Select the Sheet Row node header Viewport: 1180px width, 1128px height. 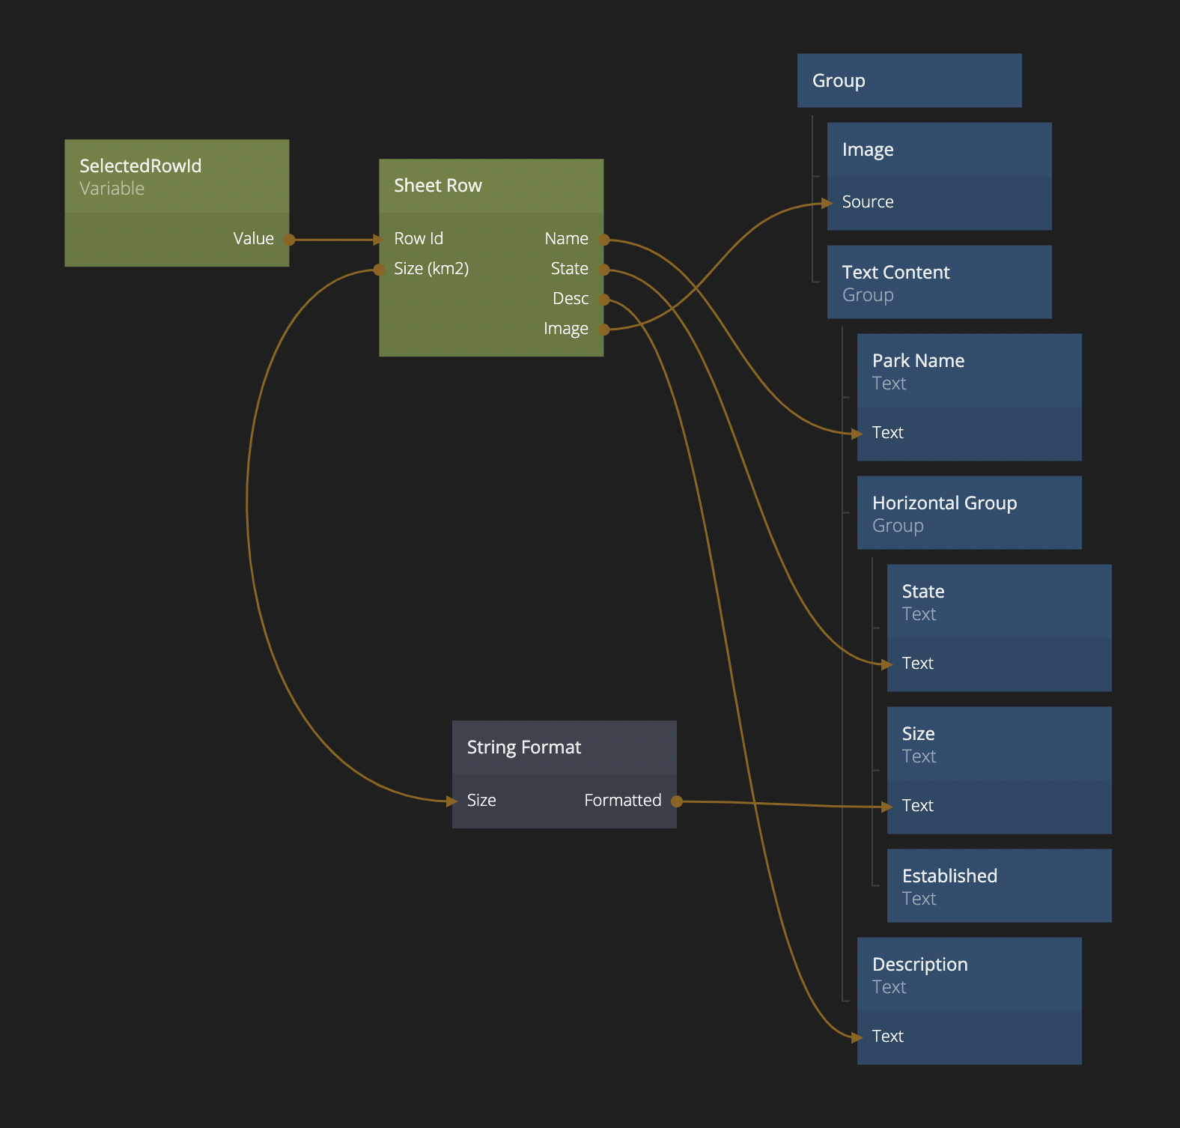coord(490,186)
